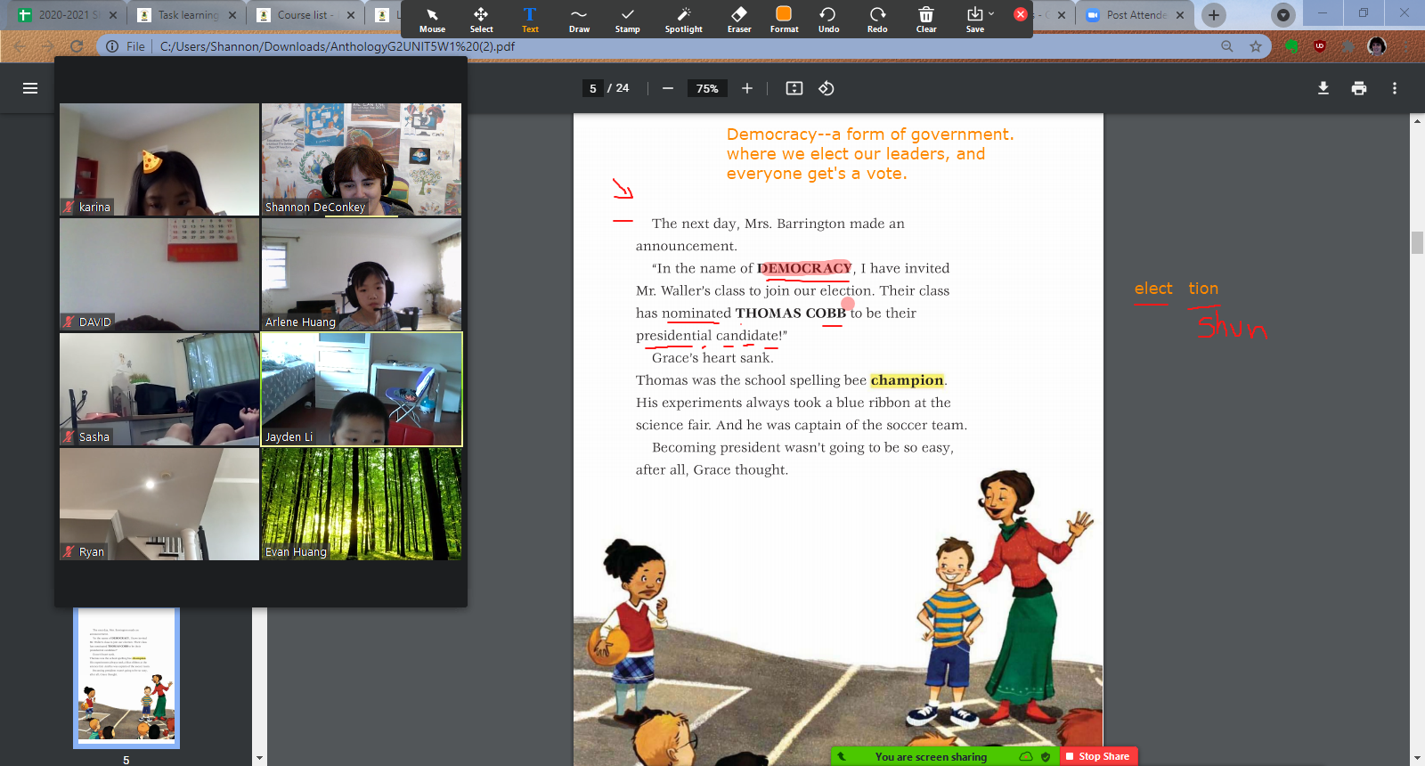This screenshot has height=766, width=1425.
Task: Clear all annotations with trash icon
Action: pyautogui.click(x=926, y=20)
